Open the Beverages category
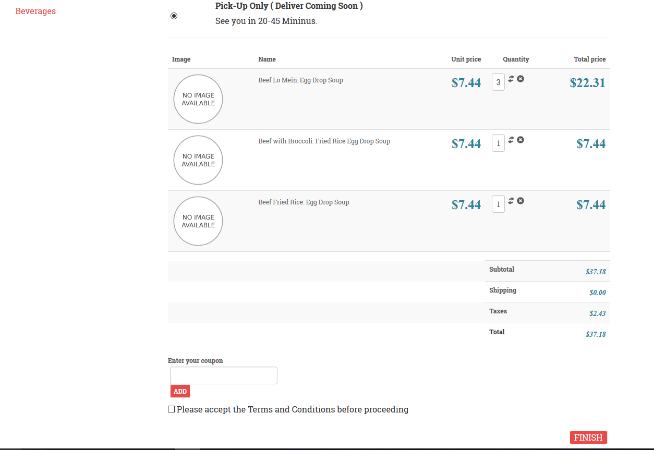This screenshot has height=450, width=654. (x=35, y=11)
